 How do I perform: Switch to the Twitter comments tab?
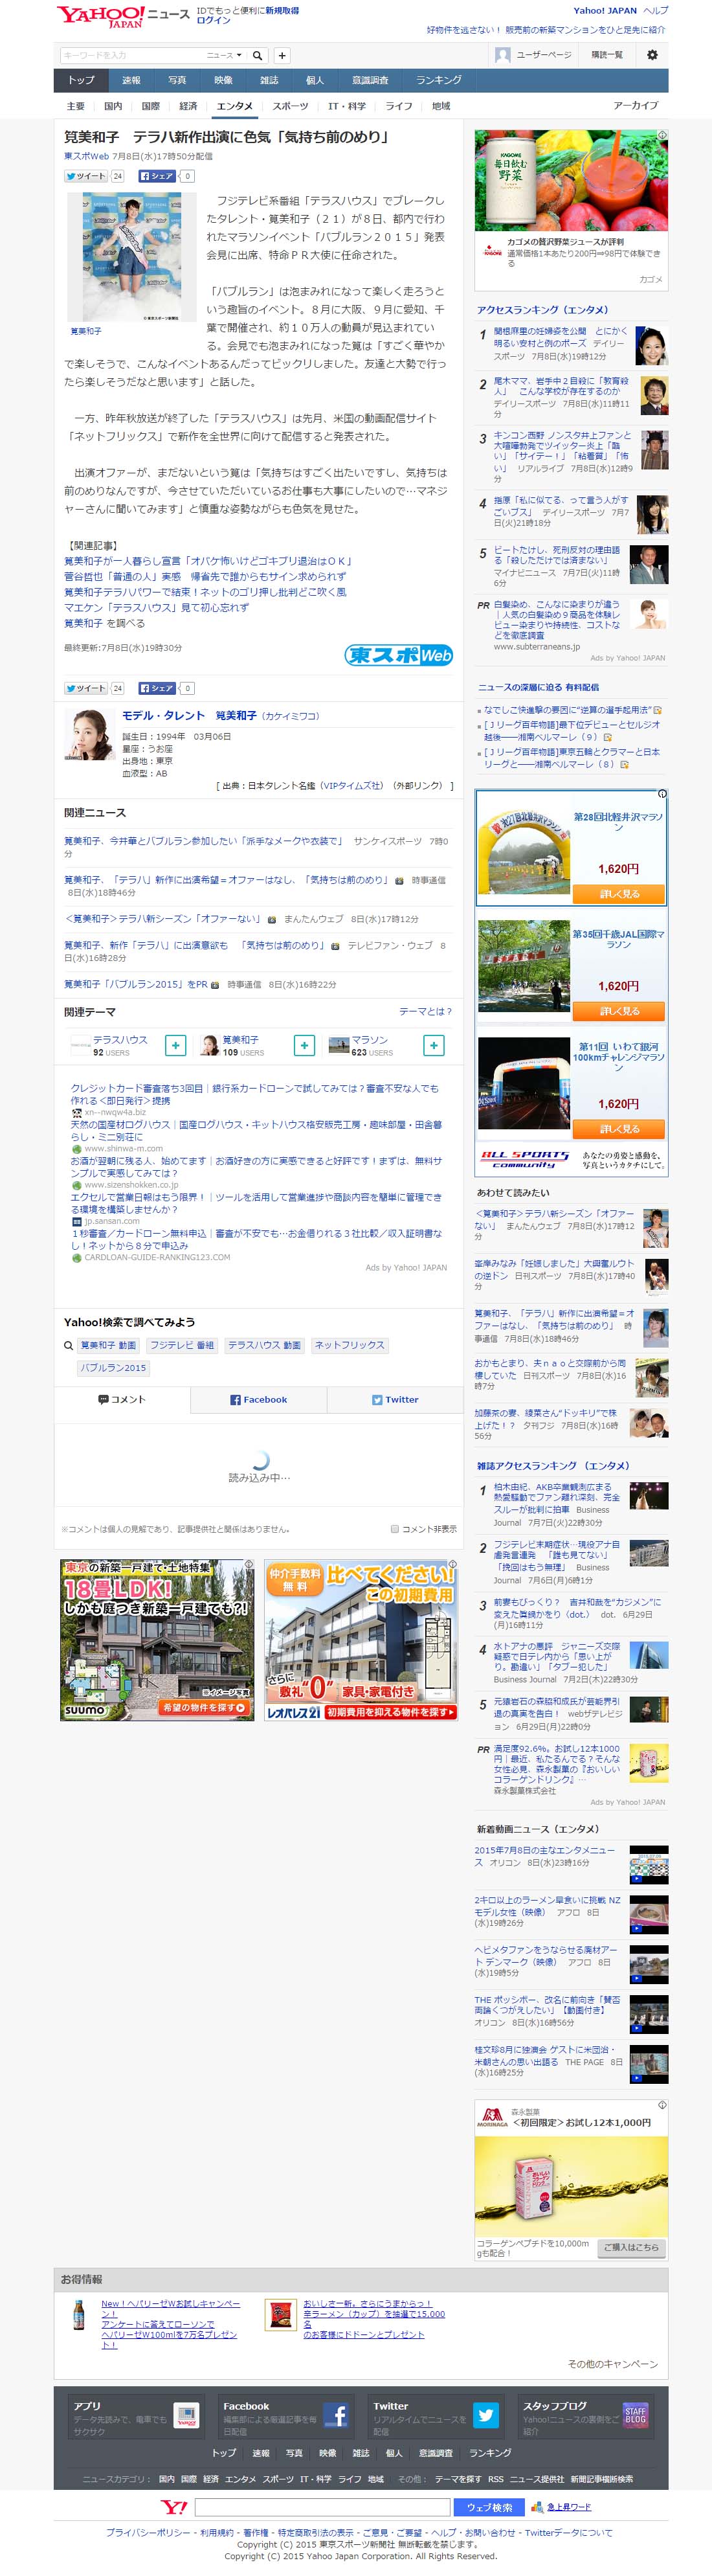point(395,1400)
